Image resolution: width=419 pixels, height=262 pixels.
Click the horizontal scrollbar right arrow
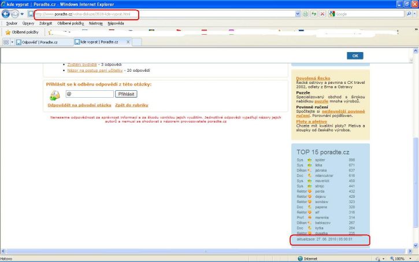coord(410,251)
